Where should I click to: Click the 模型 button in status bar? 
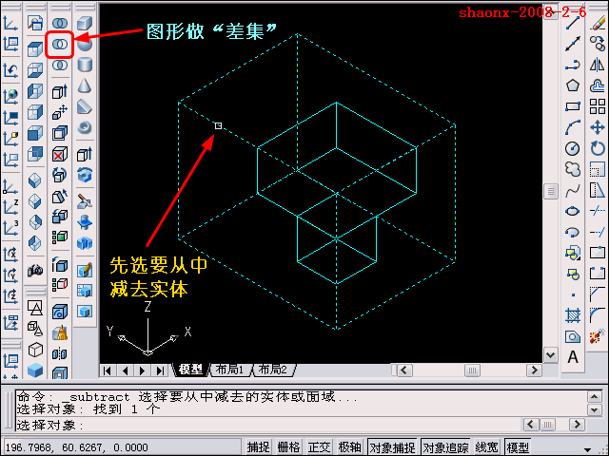519,447
